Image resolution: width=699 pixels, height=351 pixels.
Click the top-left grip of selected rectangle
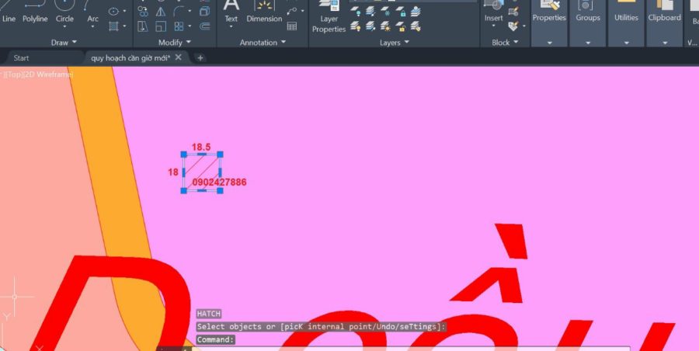(x=183, y=155)
